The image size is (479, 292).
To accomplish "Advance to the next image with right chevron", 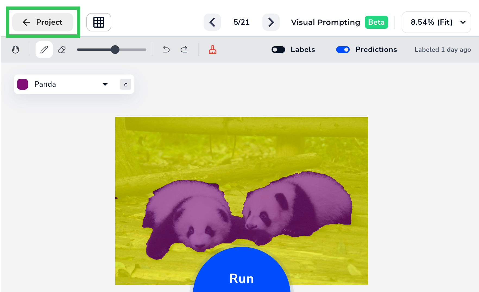I will point(270,22).
